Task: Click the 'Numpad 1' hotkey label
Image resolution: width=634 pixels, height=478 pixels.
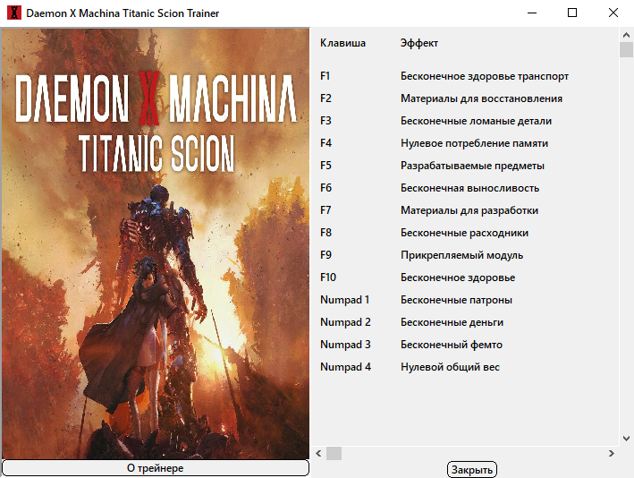Action: 345,300
